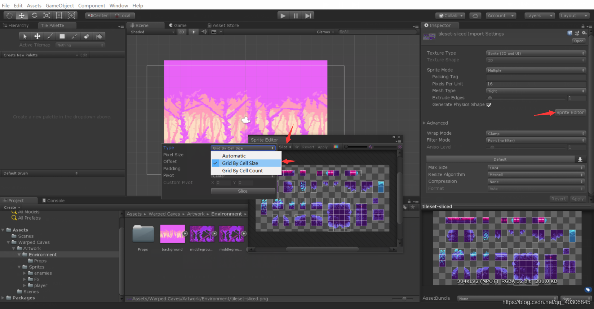Adjust the Extrude Edges slider
Image resolution: width=594 pixels, height=309 pixels.
(526, 98)
